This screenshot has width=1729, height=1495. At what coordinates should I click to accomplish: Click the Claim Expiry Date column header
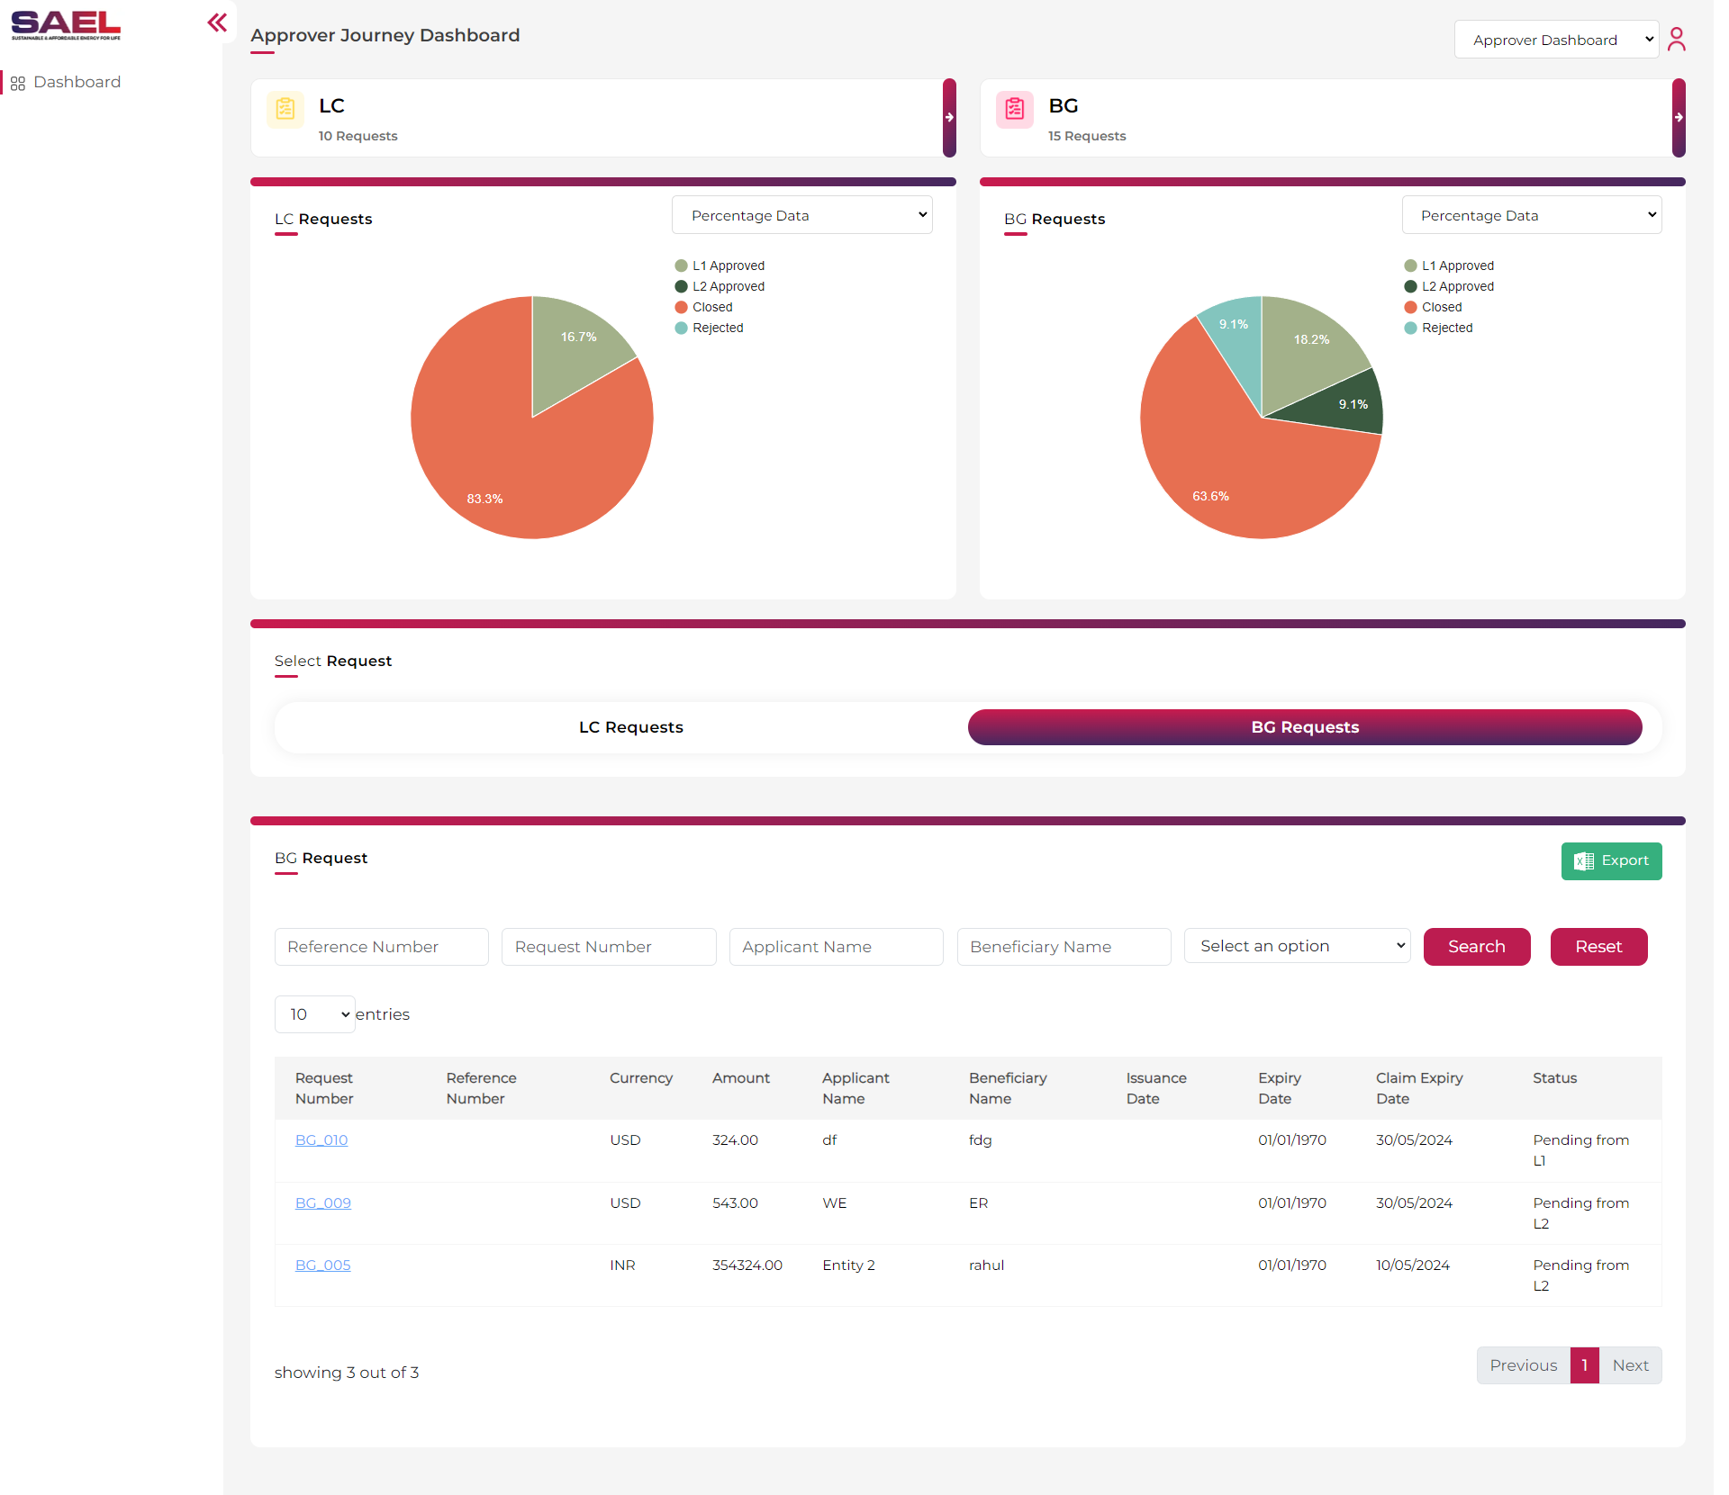tap(1419, 1088)
